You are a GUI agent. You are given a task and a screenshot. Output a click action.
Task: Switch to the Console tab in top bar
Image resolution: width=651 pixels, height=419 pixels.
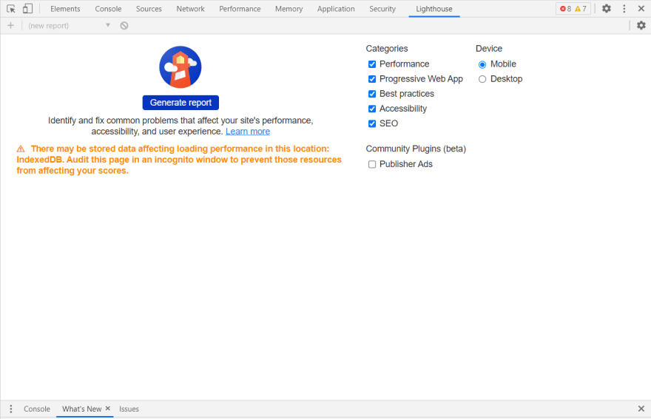point(108,9)
